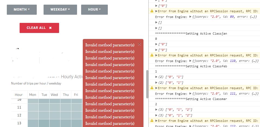The height and width of the screenshot is (127, 260).
Task: Expand the warning message for RPC ID 89
Action: click(x=156, y=11)
